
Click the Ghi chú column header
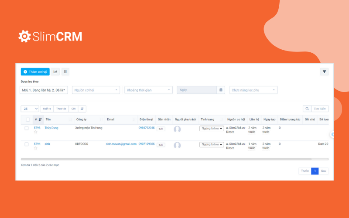tap(310, 119)
